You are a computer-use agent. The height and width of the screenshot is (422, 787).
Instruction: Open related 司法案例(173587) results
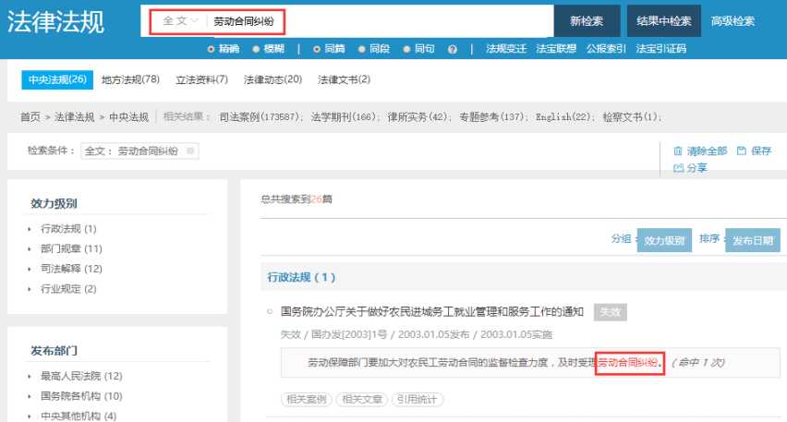coord(260,117)
